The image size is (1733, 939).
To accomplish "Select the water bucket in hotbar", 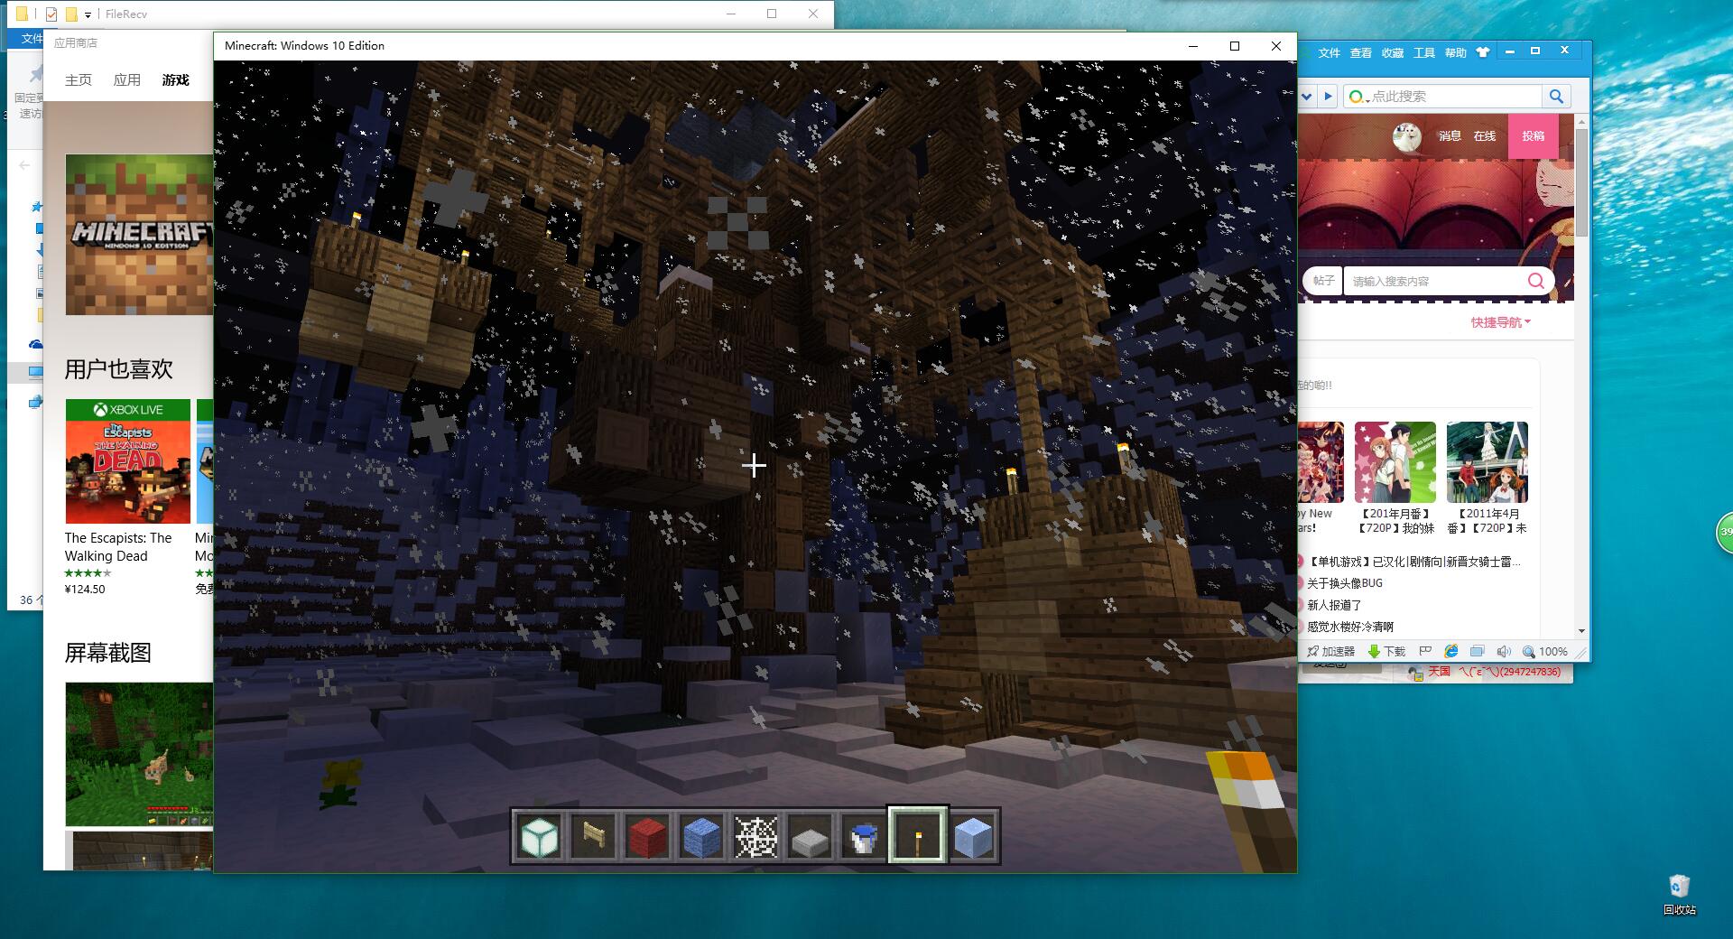I will coord(864,836).
